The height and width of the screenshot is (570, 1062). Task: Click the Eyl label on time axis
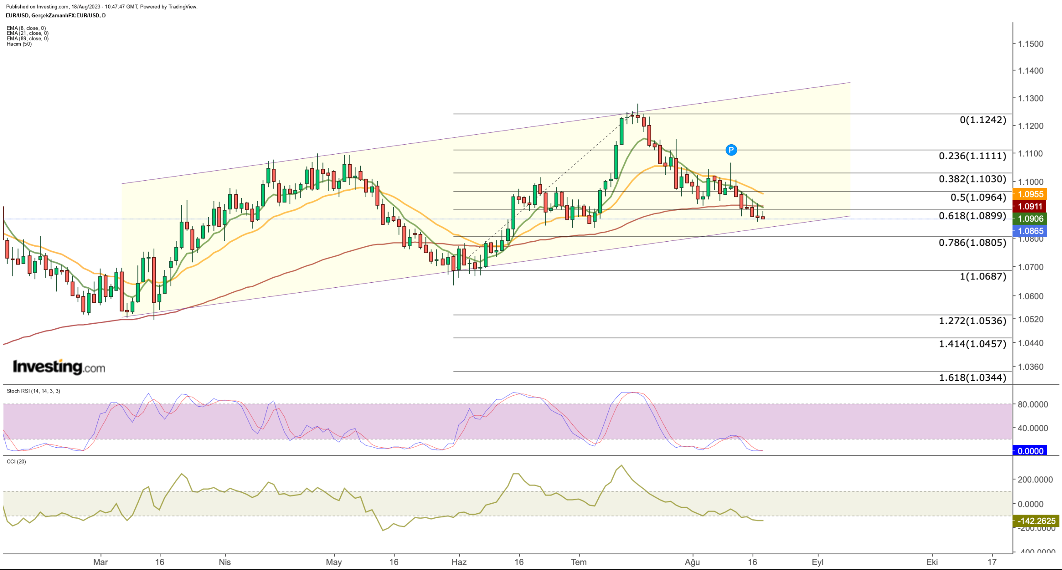click(x=817, y=563)
